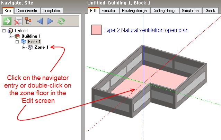The height and width of the screenshot is (140, 221).
Task: Open the Visualise tab
Action: pos(109,11)
